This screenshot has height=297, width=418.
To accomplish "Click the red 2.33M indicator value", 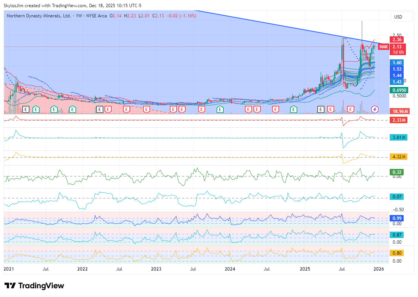I will pos(399,120).
